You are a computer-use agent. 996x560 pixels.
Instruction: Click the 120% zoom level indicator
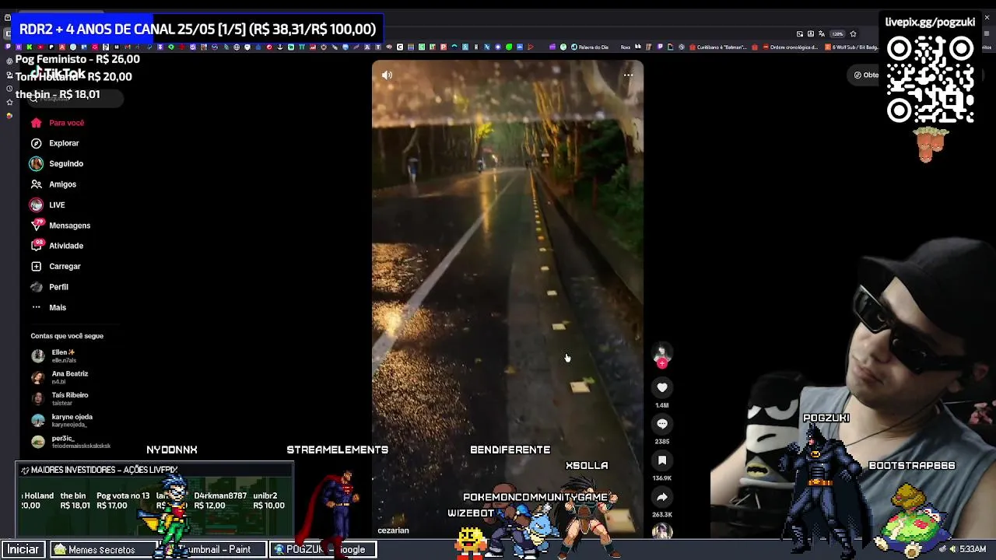point(837,33)
